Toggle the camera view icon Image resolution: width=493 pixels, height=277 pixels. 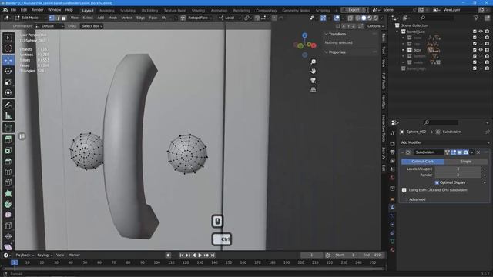point(314,80)
